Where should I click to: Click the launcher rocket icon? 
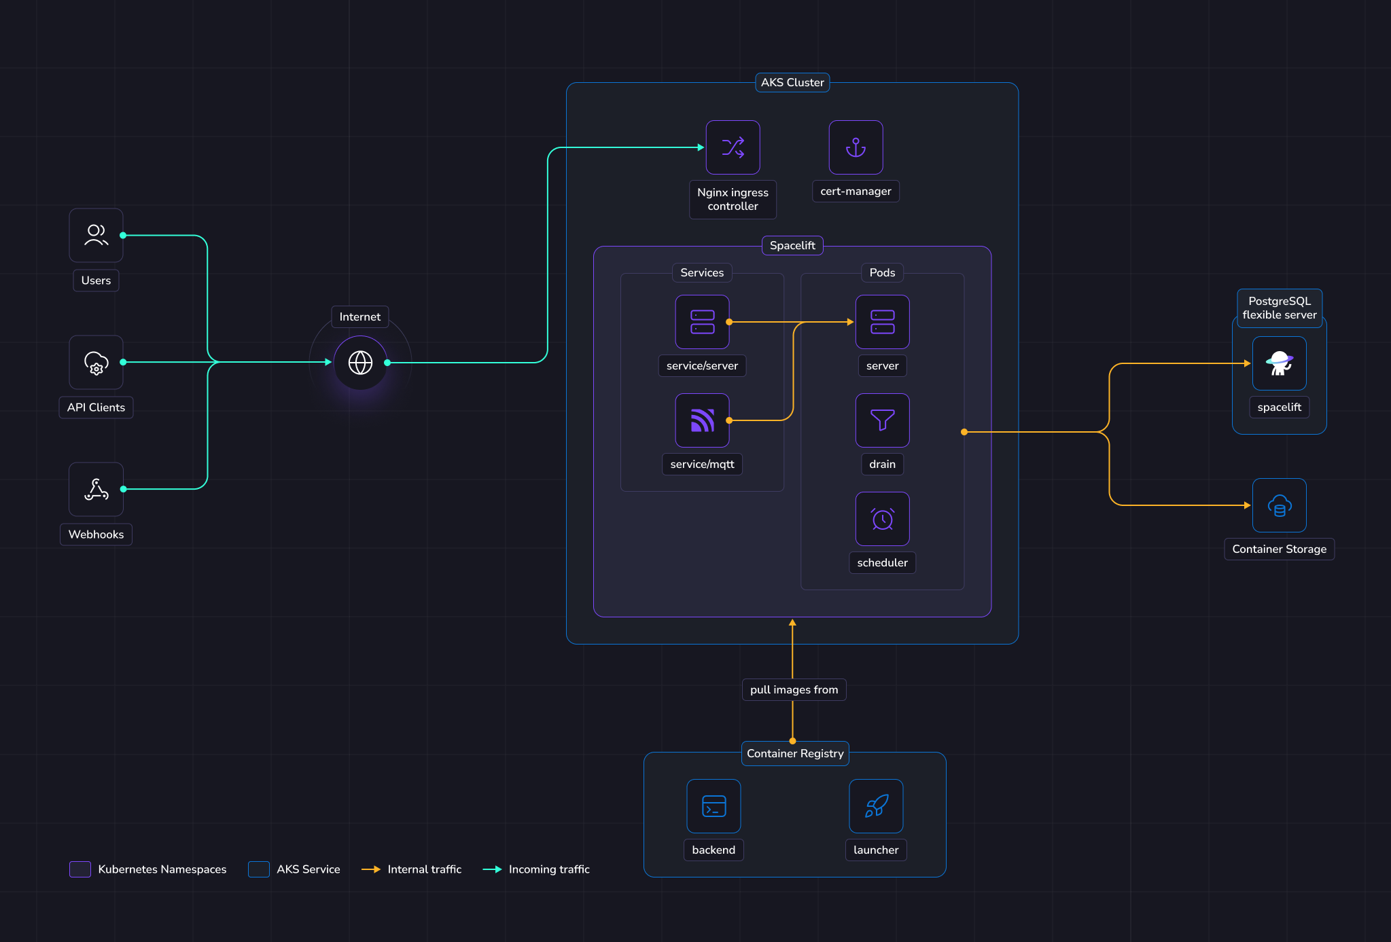(x=876, y=806)
